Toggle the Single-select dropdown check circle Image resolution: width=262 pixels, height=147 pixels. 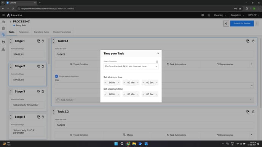coord(56,76)
